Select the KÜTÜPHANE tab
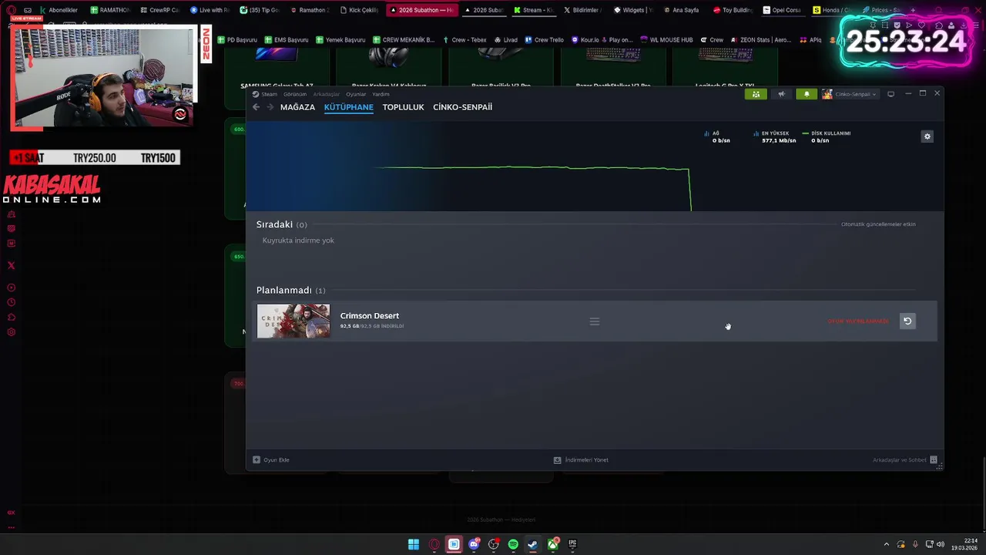This screenshot has height=555, width=986. point(349,107)
